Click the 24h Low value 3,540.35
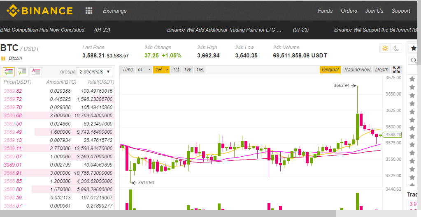Viewport: 421px width, 217px height. point(246,55)
